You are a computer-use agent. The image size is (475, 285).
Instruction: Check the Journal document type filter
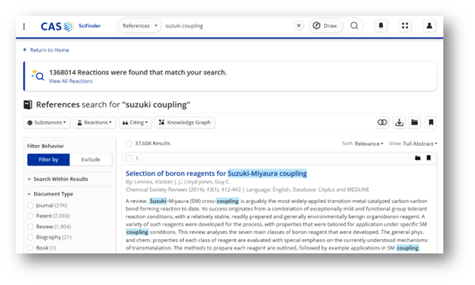click(x=30, y=205)
